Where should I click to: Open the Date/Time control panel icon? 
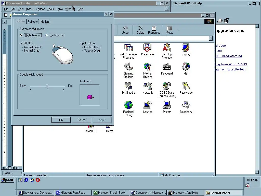click(x=148, y=50)
